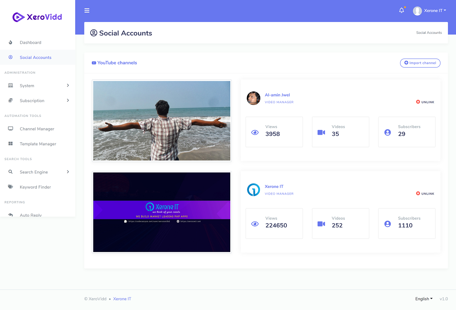Click the eye icon beside 224650 views
The width and height of the screenshot is (456, 310).
255,224
